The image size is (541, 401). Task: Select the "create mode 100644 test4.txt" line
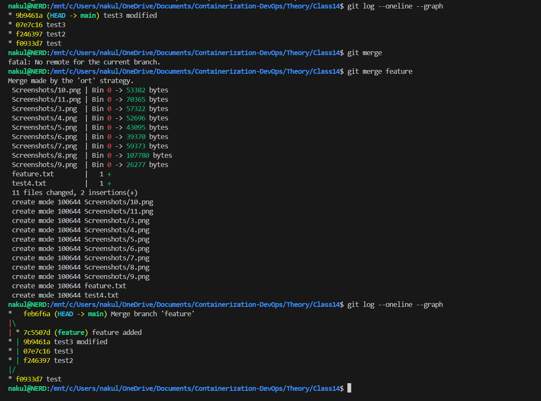pos(65,295)
